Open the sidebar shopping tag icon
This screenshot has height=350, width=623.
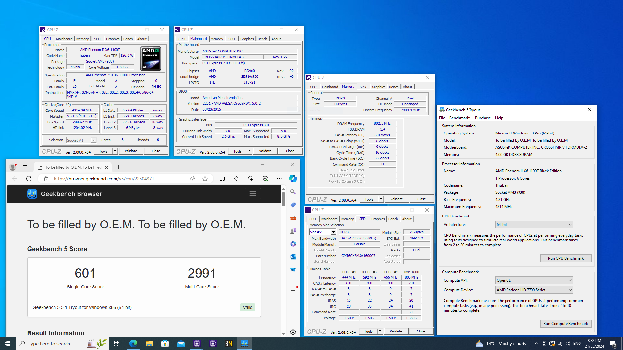tap(293, 205)
